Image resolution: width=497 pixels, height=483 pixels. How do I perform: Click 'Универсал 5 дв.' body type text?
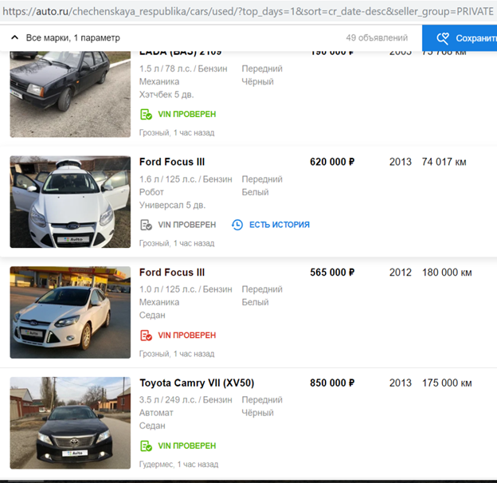[172, 205]
